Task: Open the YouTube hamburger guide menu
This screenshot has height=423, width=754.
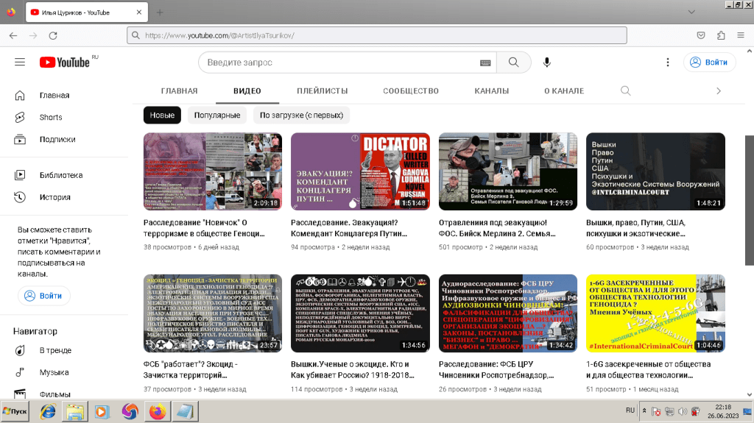Action: (20, 63)
